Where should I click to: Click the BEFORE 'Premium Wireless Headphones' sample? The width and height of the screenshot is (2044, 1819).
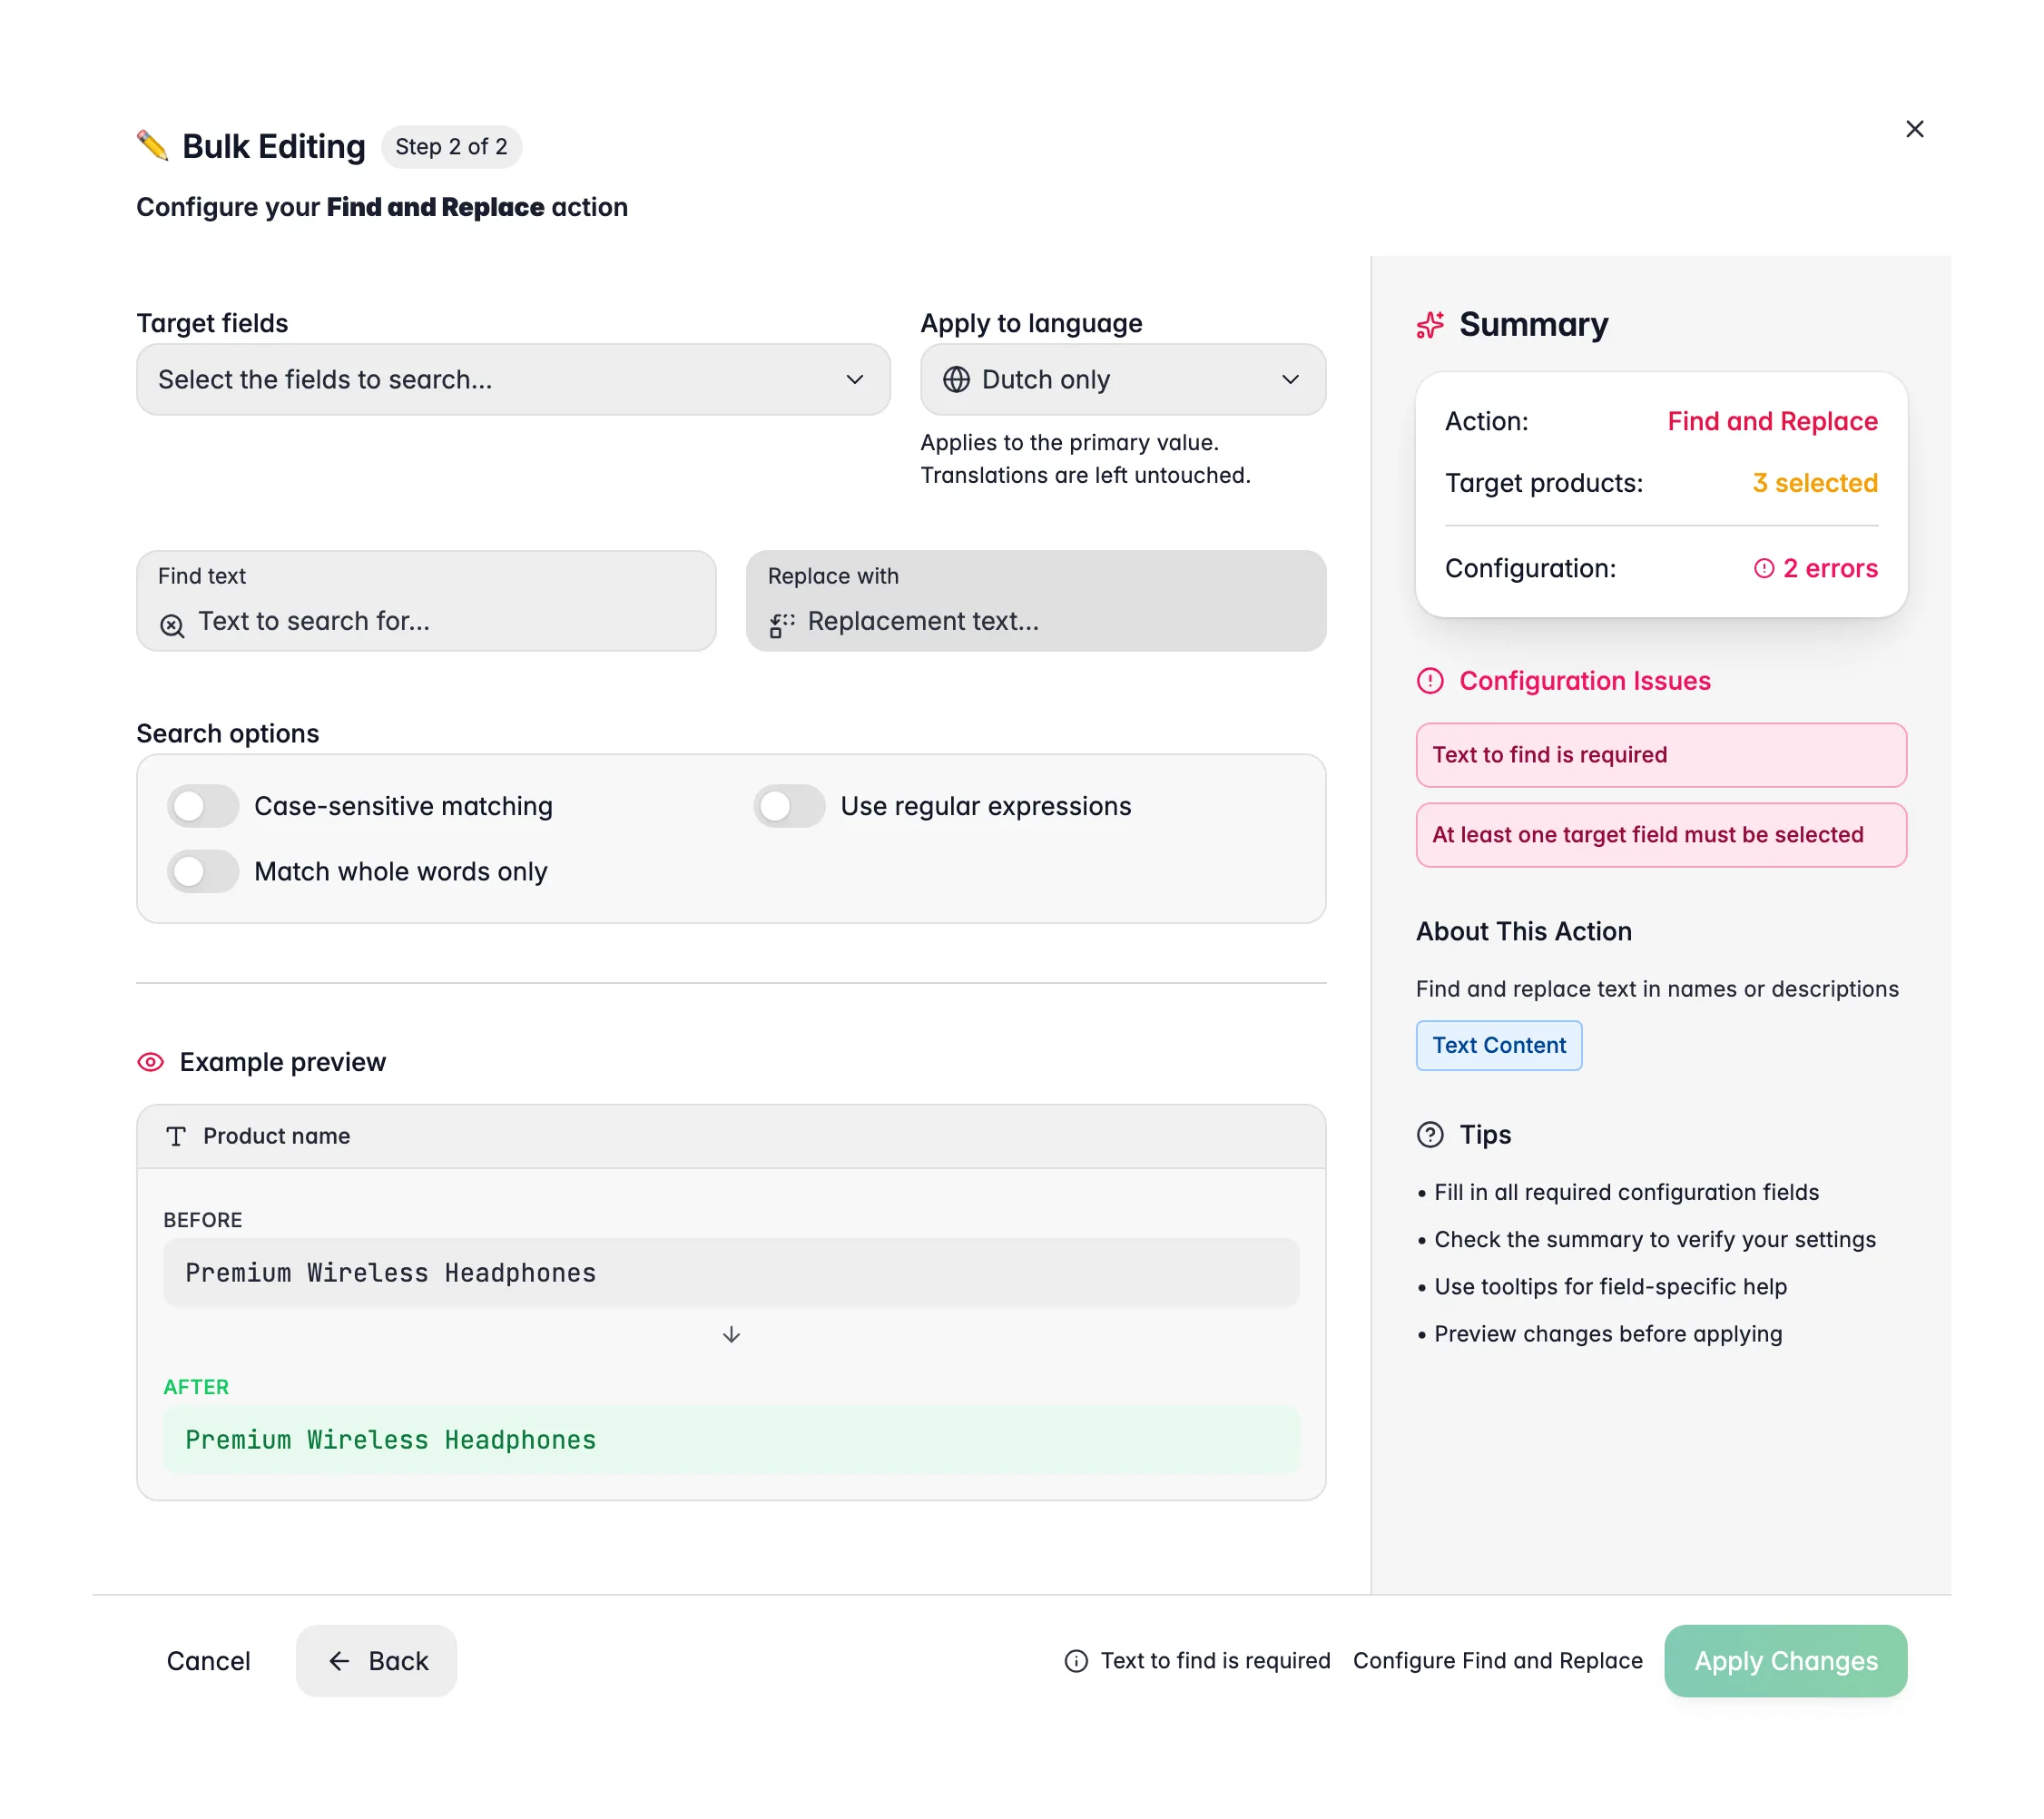tap(731, 1273)
